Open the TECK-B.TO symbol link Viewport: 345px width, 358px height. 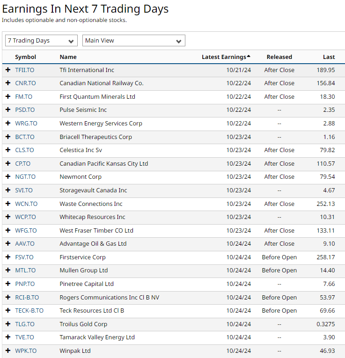(x=29, y=311)
